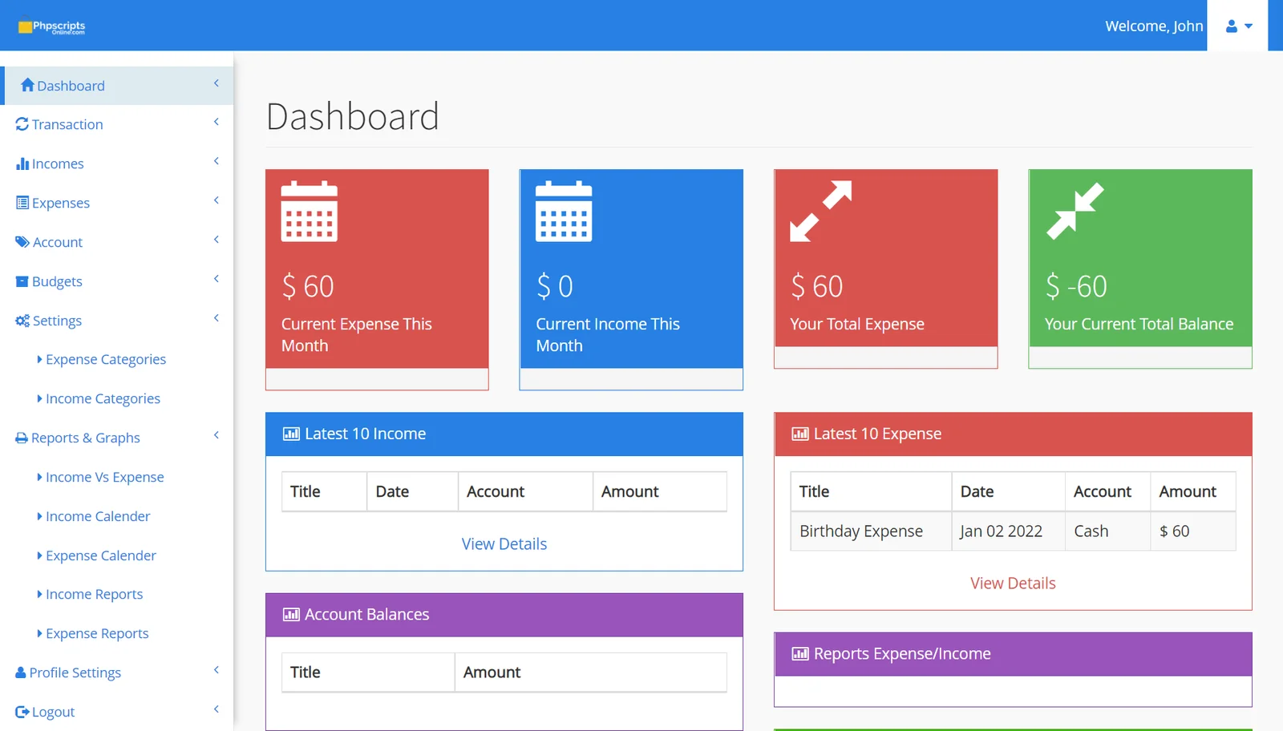Open the Incomes menu item
Screen dimensions: 1283x731
[x=117, y=164]
